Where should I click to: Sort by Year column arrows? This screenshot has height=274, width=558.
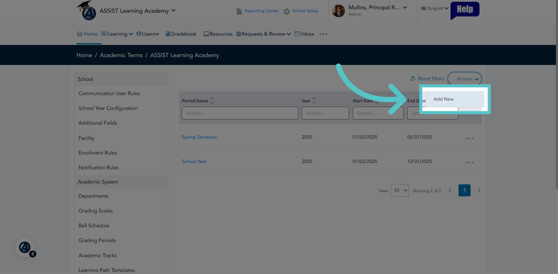click(x=314, y=101)
